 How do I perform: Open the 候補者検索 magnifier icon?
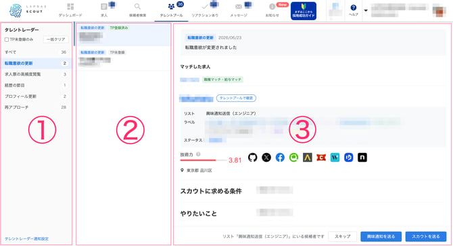click(137, 6)
